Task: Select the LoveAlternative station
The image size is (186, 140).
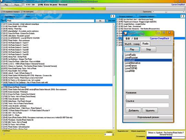Action: click(x=148, y=63)
